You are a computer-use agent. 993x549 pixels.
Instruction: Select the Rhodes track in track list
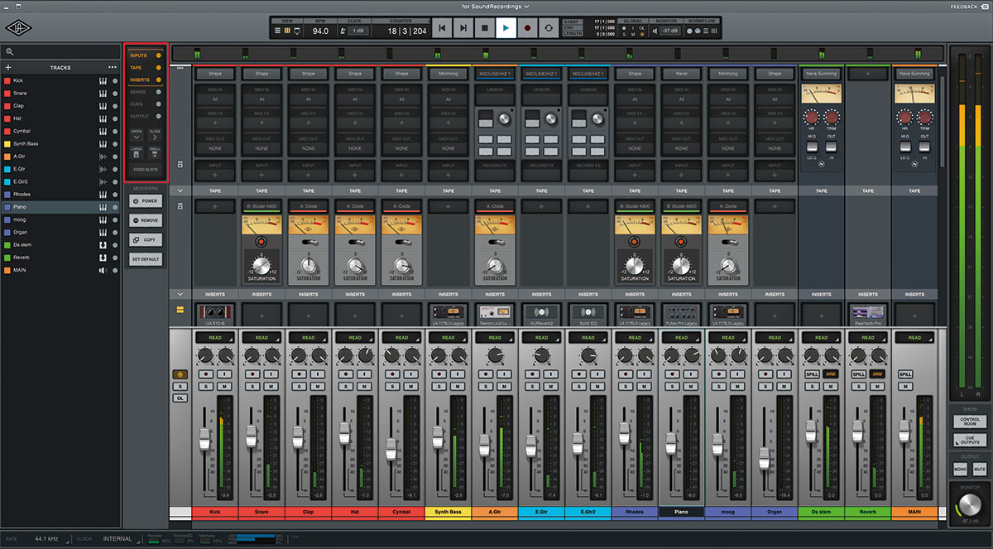point(60,195)
